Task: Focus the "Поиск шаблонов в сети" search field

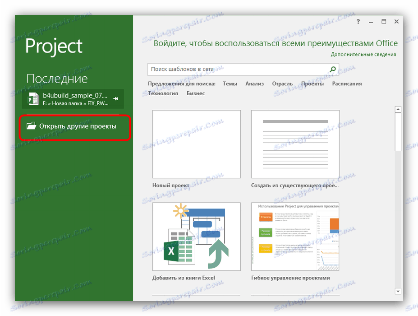Action: (243, 70)
